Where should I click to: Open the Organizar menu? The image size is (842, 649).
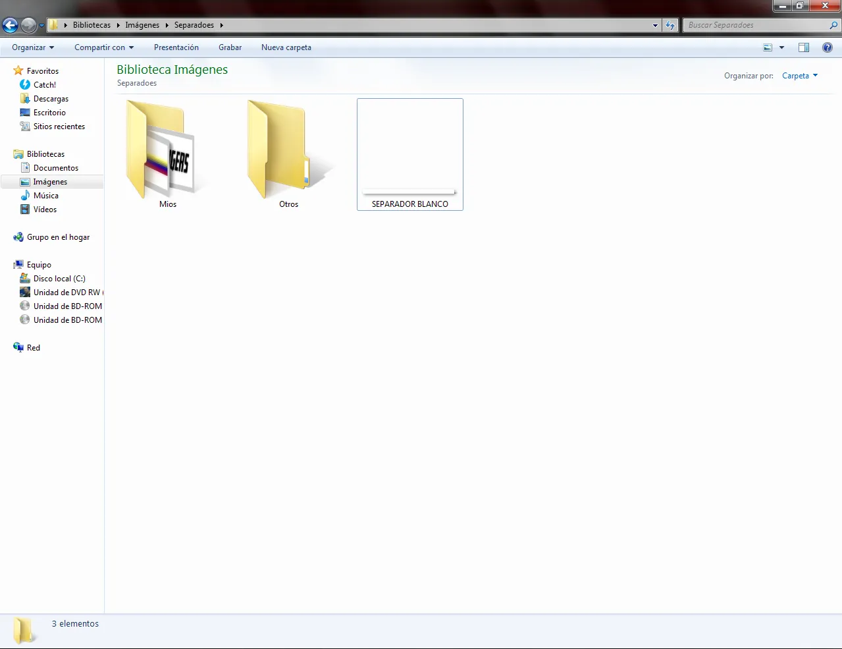coord(32,47)
